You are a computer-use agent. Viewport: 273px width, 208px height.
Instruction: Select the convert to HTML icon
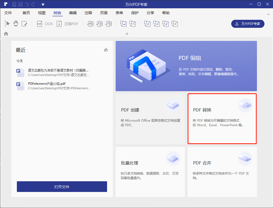coord(156,24)
